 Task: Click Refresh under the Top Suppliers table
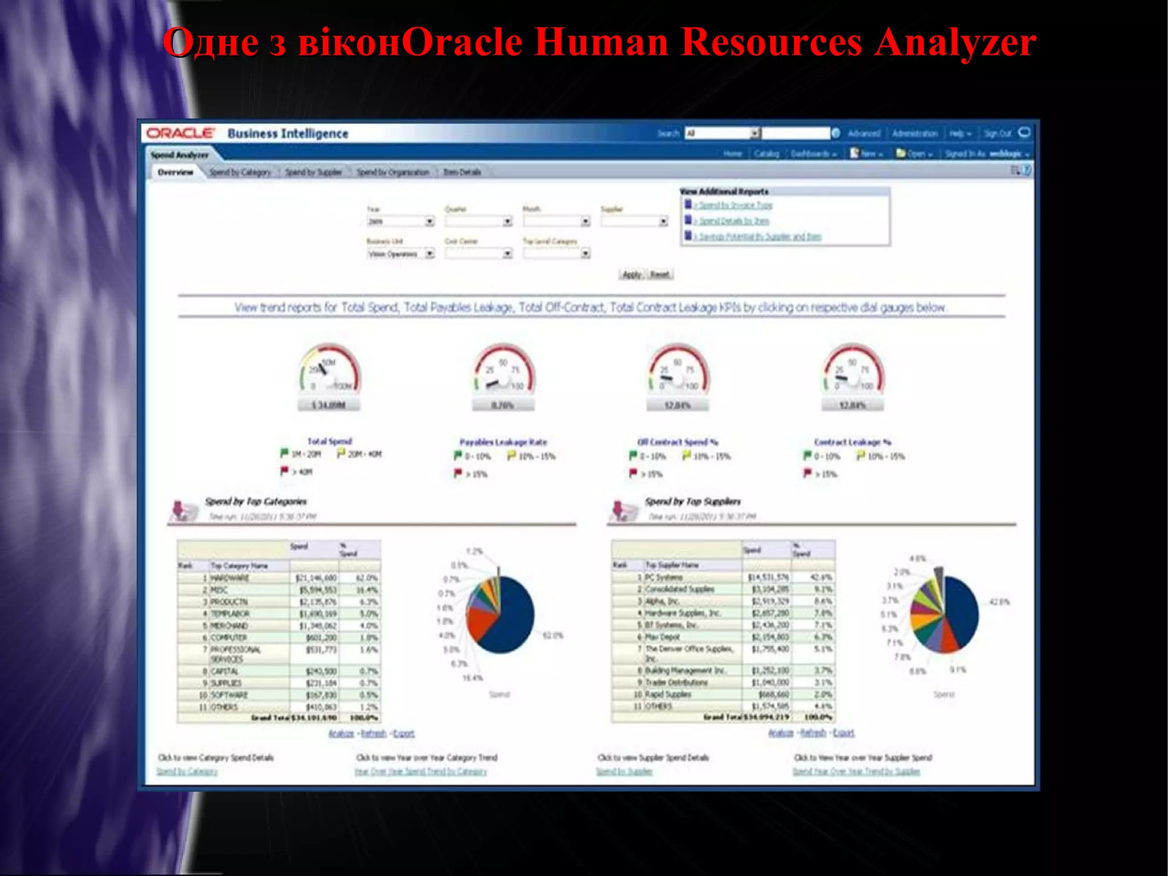tap(813, 733)
